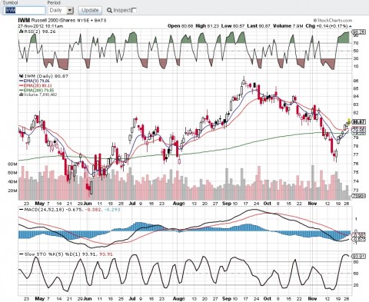Click the Inspect magnifying glass icon
This screenshot has width=369, height=302.
109,11
